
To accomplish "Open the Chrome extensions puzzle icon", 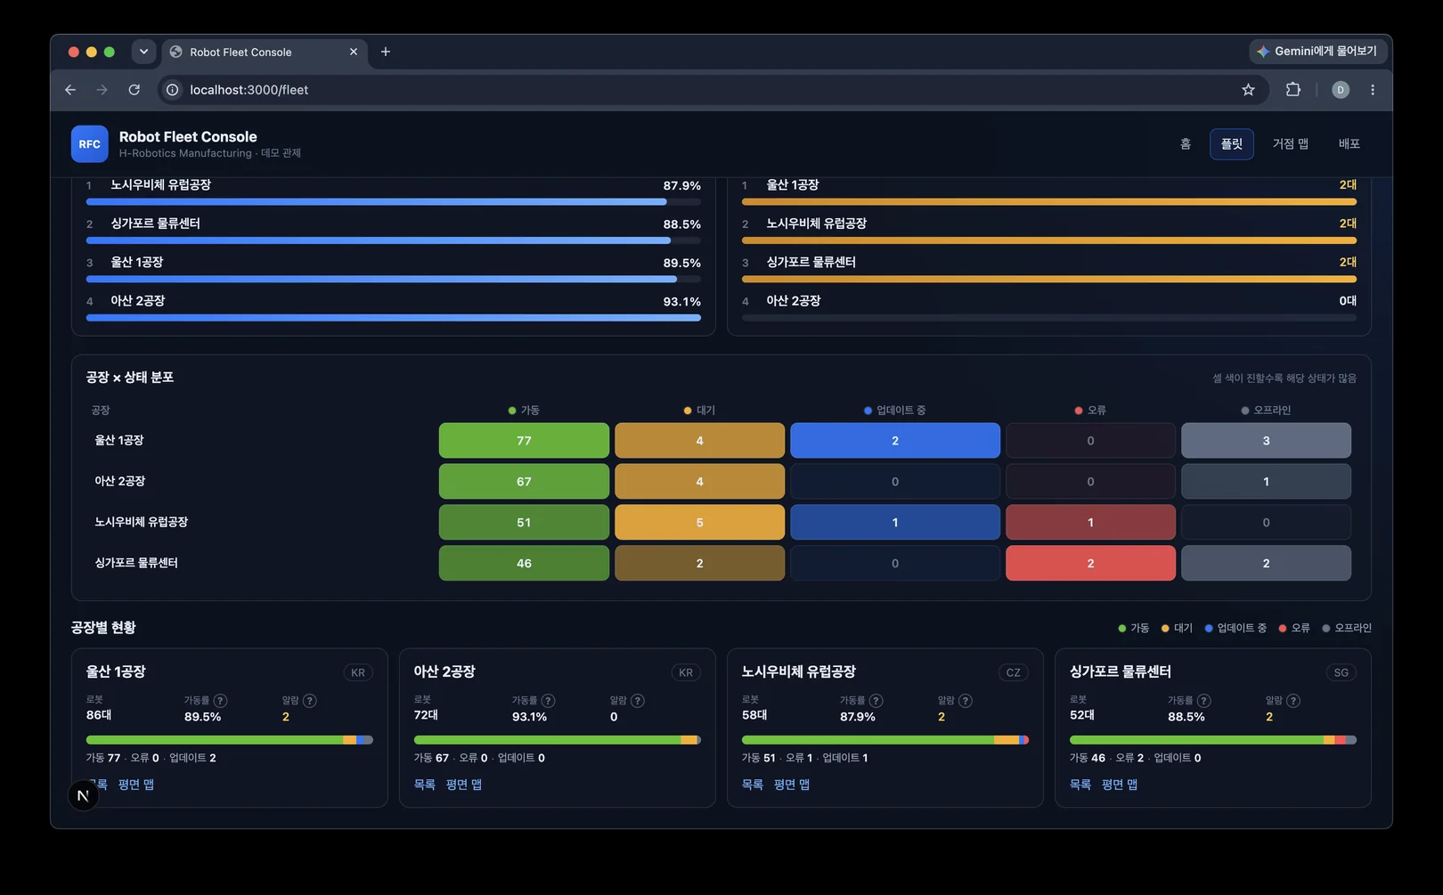I will (1293, 90).
